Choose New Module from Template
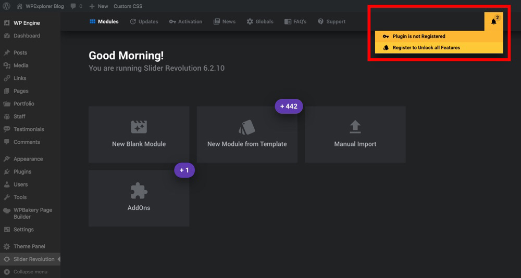Image resolution: width=521 pixels, height=278 pixels. (x=247, y=135)
